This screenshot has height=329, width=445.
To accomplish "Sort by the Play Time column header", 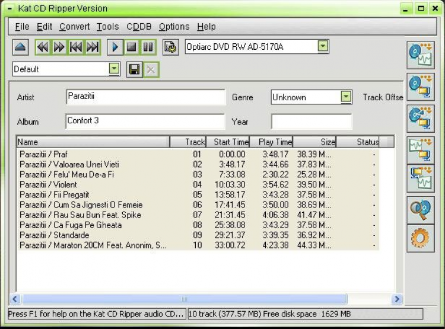I will [x=271, y=142].
